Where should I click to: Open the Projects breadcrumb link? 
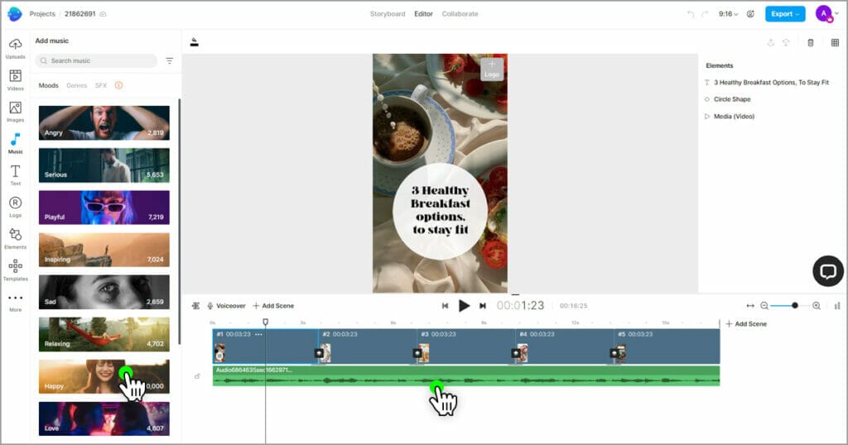coord(42,14)
